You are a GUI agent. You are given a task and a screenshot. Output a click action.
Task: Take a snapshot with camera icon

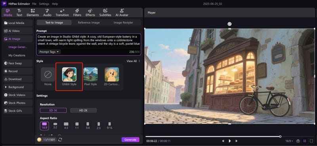click(298, 141)
